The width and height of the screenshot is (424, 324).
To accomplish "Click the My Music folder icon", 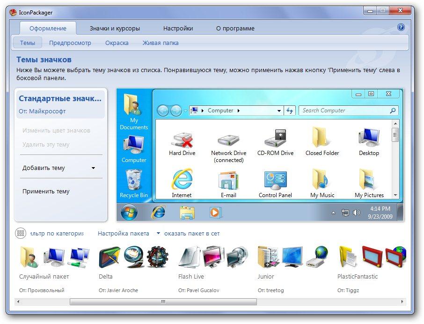I will coord(322,181).
